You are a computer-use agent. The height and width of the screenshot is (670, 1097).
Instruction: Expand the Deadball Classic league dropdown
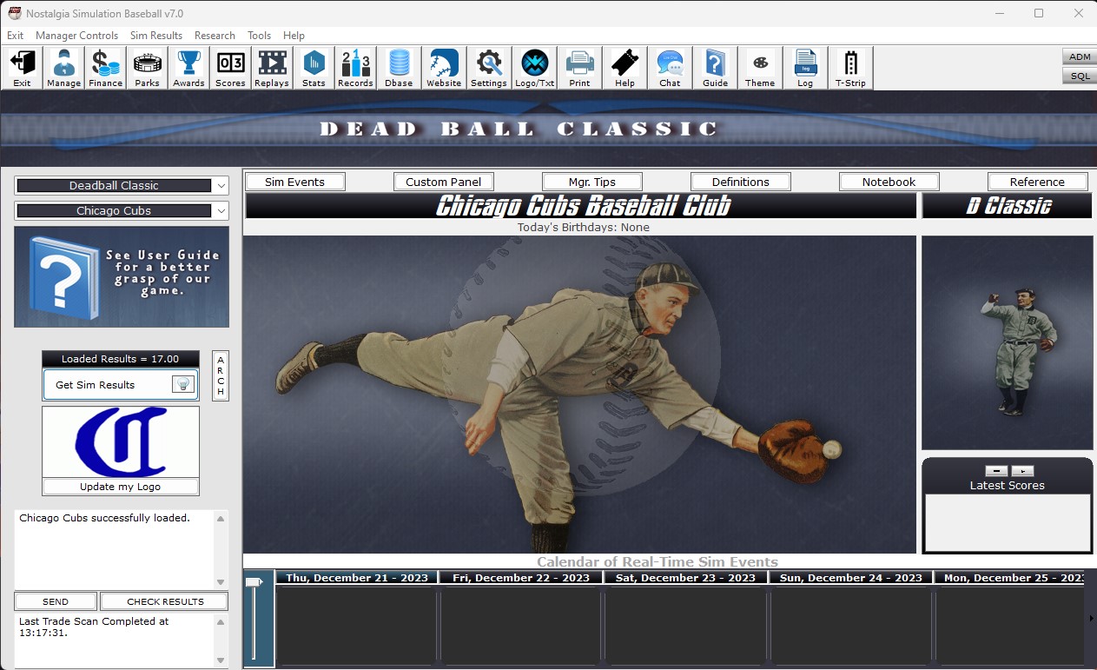(x=221, y=186)
